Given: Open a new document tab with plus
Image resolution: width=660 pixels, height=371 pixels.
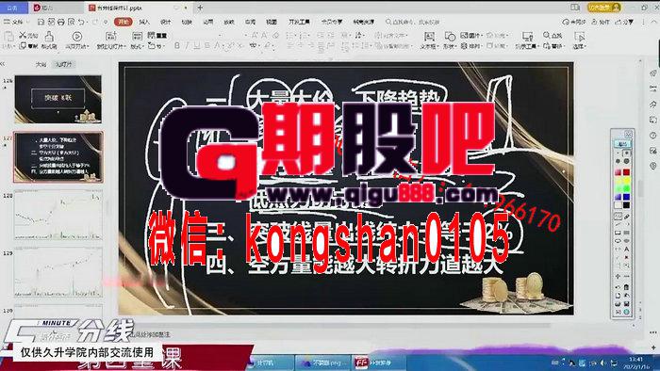Looking at the screenshot, I should (200, 8).
